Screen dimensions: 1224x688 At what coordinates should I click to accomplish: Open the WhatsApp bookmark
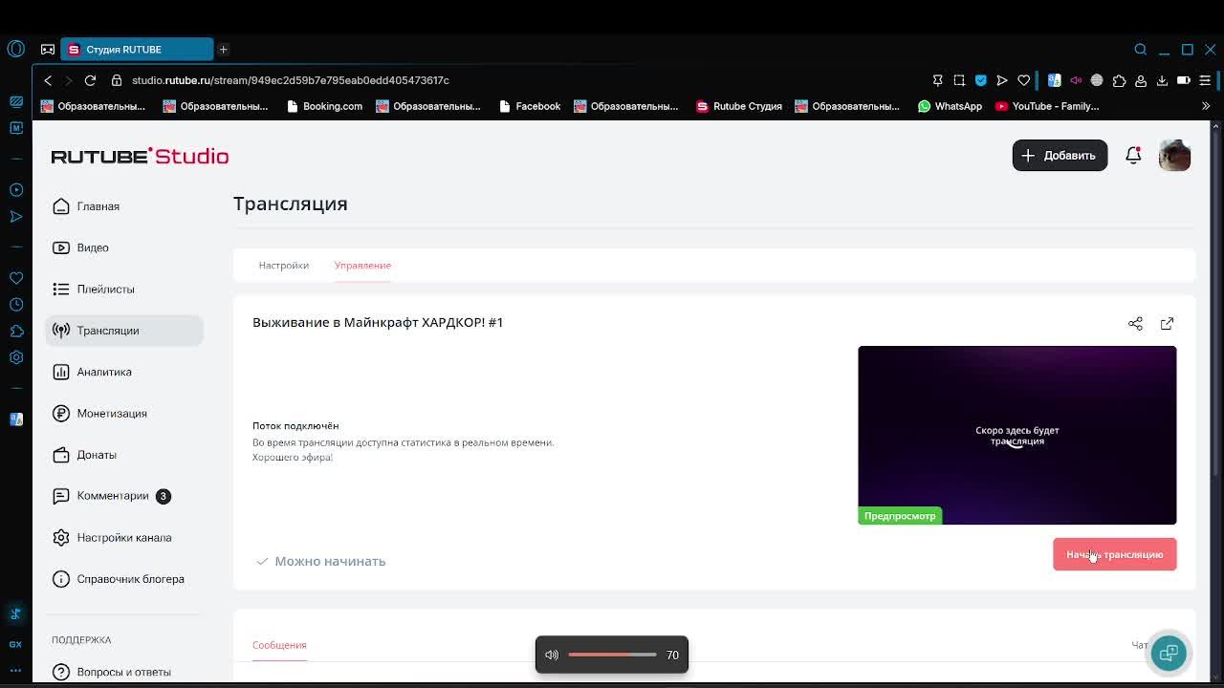pyautogui.click(x=950, y=106)
